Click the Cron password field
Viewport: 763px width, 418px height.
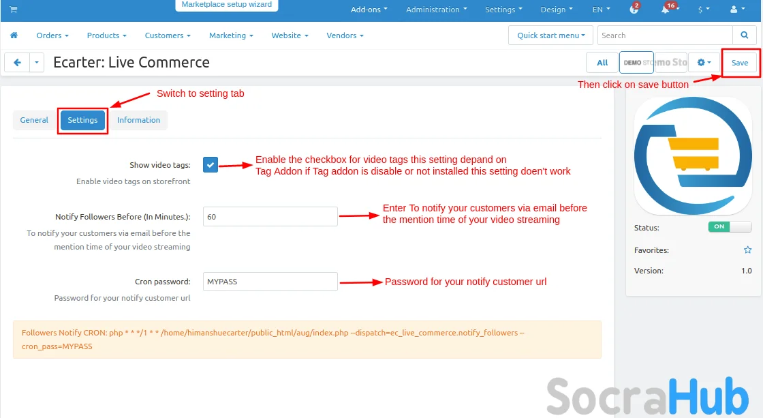point(270,282)
